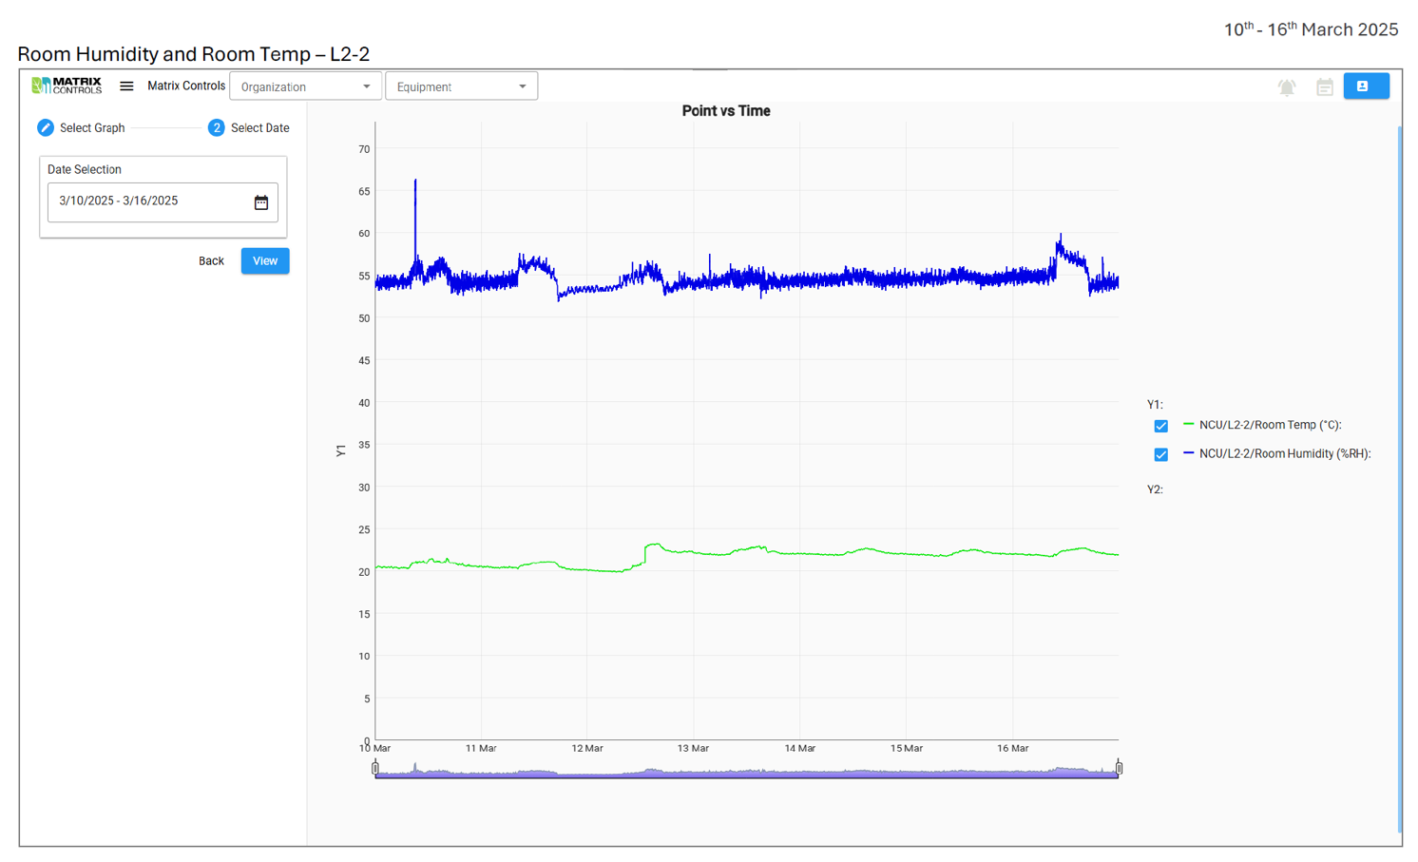
Task: Go to the Select Graph step
Action: coord(92,128)
